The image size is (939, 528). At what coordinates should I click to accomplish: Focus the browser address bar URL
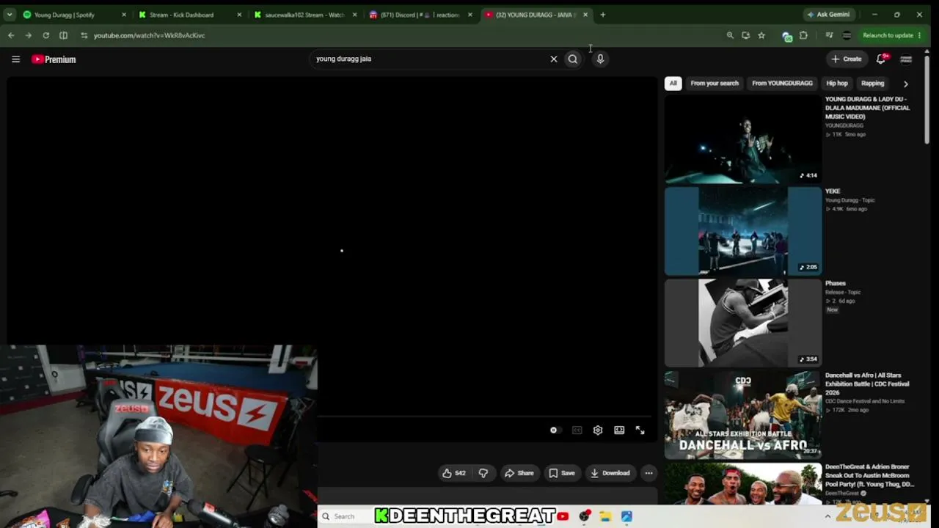pos(149,35)
